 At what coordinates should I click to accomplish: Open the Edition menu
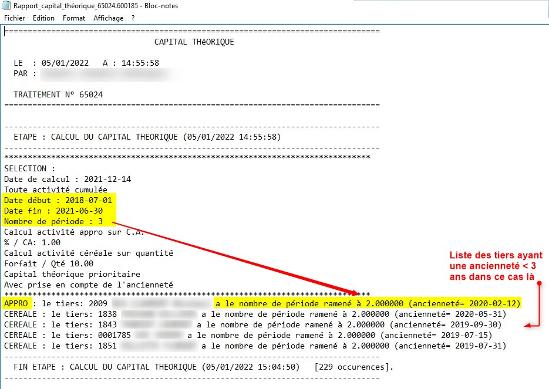pos(43,18)
